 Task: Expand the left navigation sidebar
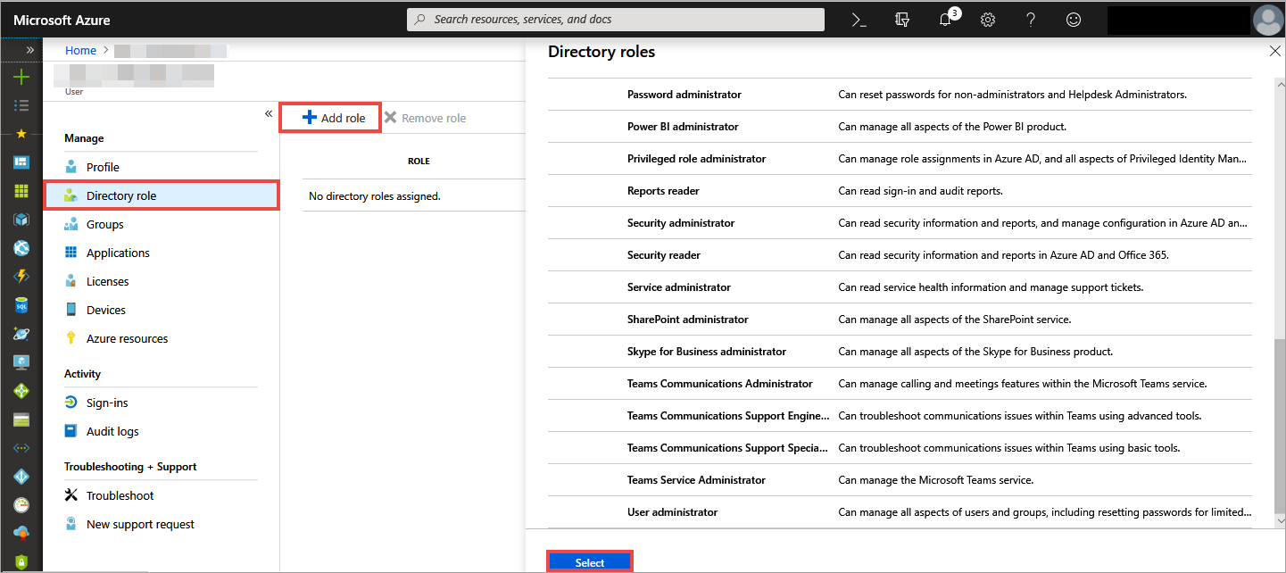pyautogui.click(x=29, y=50)
